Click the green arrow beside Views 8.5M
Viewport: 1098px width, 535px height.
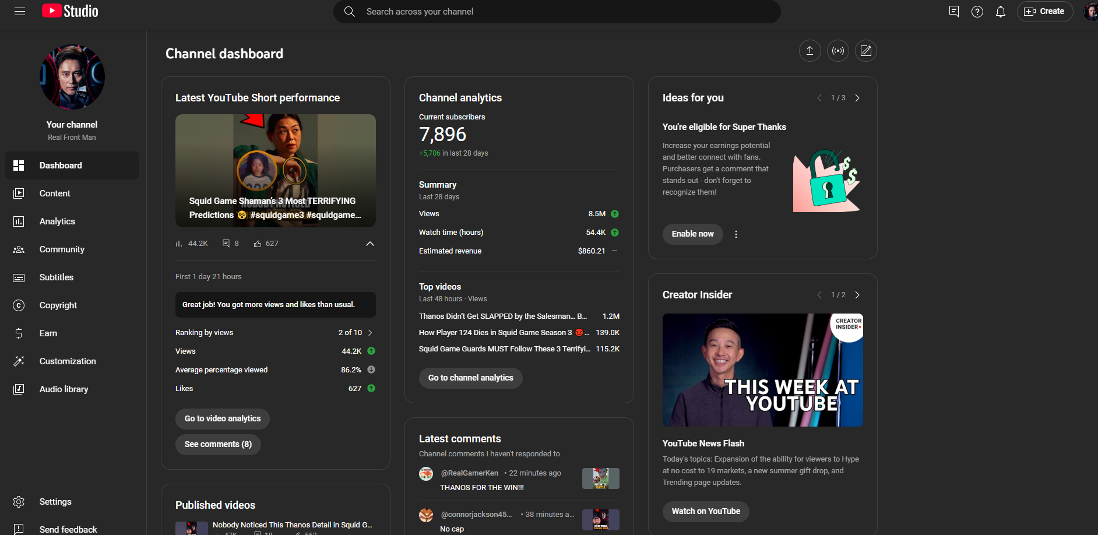coord(615,214)
